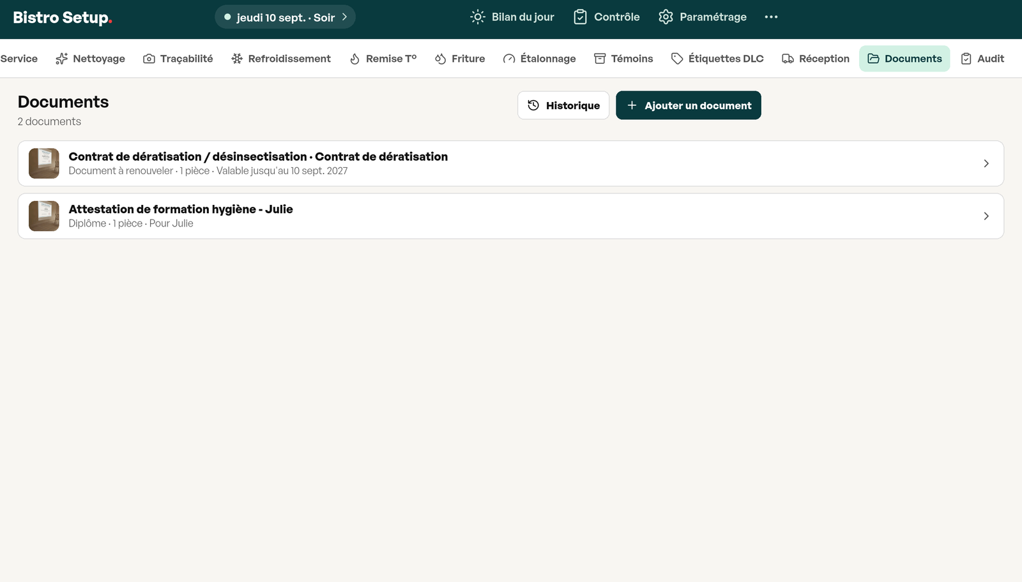Click the truck icon for Réception
Image resolution: width=1022 pixels, height=582 pixels.
788,59
